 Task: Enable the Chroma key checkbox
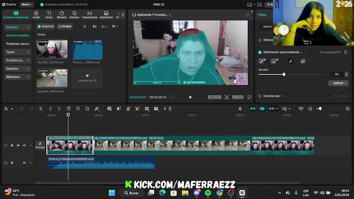260,96
